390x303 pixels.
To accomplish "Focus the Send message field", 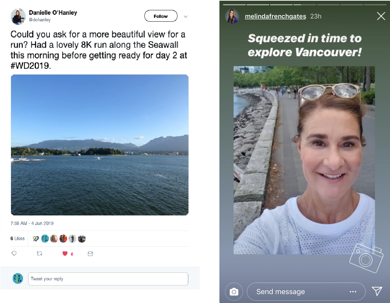I will pyautogui.click(x=306, y=292).
